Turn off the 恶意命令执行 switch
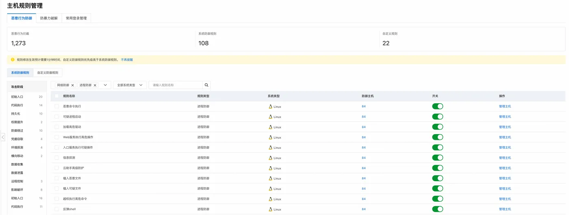 click(x=437, y=106)
